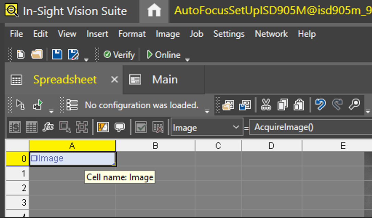Image resolution: width=372 pixels, height=218 pixels.
Task: Click the green checkmark accept formula icon
Action: (x=141, y=127)
